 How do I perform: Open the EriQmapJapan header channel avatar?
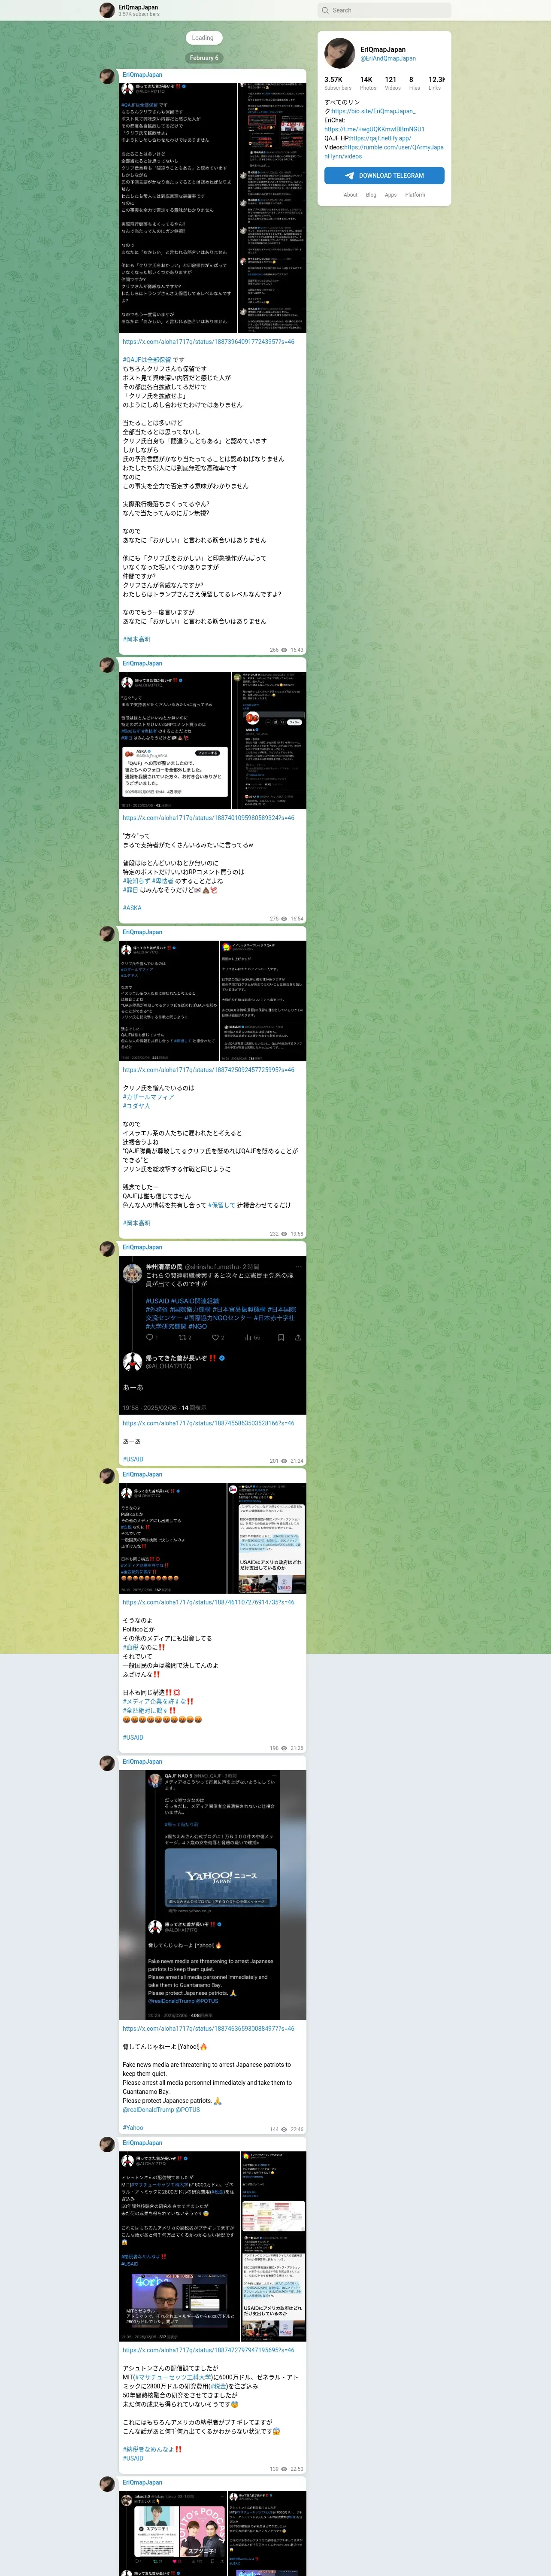point(107,10)
